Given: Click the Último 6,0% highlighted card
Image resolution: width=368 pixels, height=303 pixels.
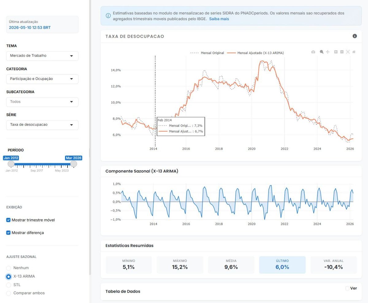Looking at the screenshot, I should click(282, 265).
